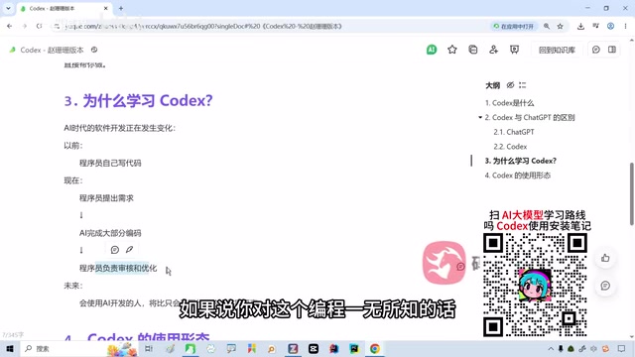
Task: Open the green AI assistant icon
Action: [432, 50]
